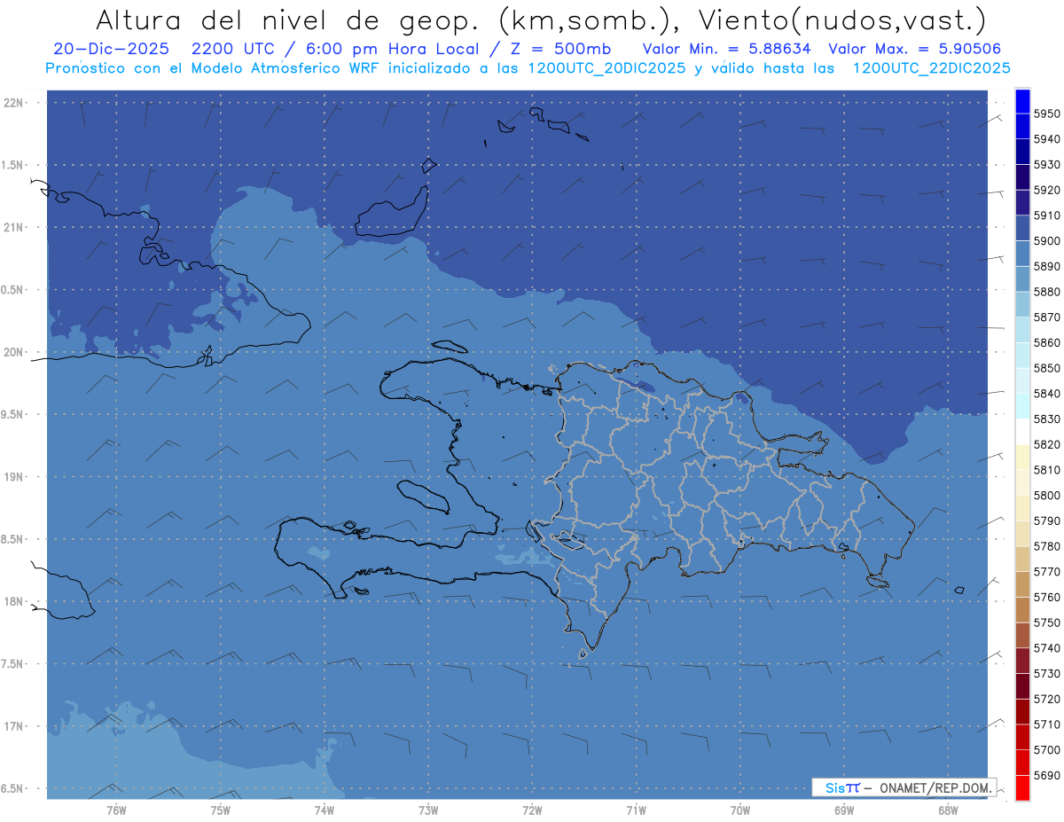Click the white legend swatch between 5820 and 5830
The height and width of the screenshot is (822, 1064).
click(1021, 432)
